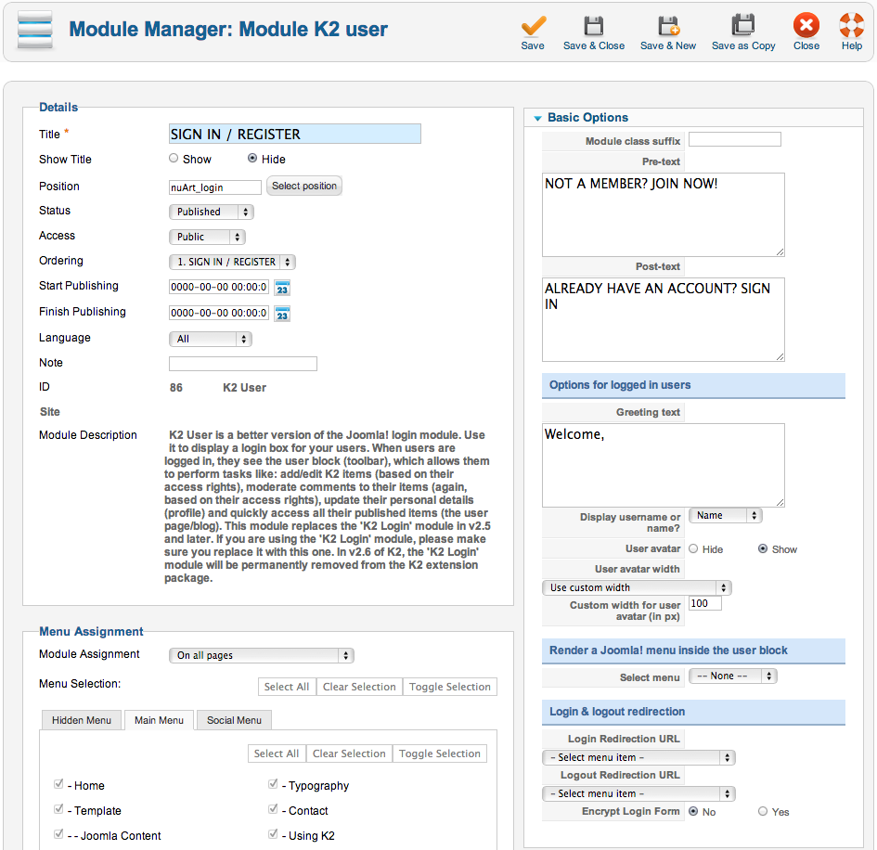Open Login Redirection URL dropdown

pyautogui.click(x=638, y=758)
